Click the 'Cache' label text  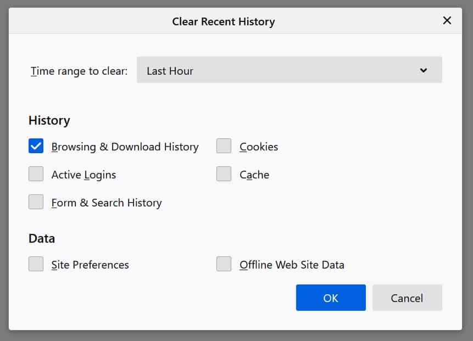point(254,175)
